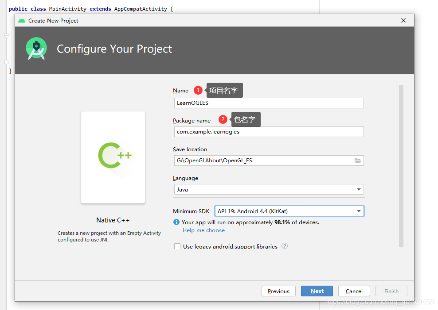Viewport: 438px width, 310px height.
Task: Click the second code fold marker in editor gutter
Action: [6, 62]
